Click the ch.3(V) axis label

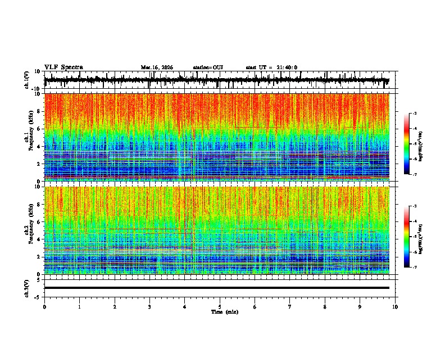(x=27, y=289)
